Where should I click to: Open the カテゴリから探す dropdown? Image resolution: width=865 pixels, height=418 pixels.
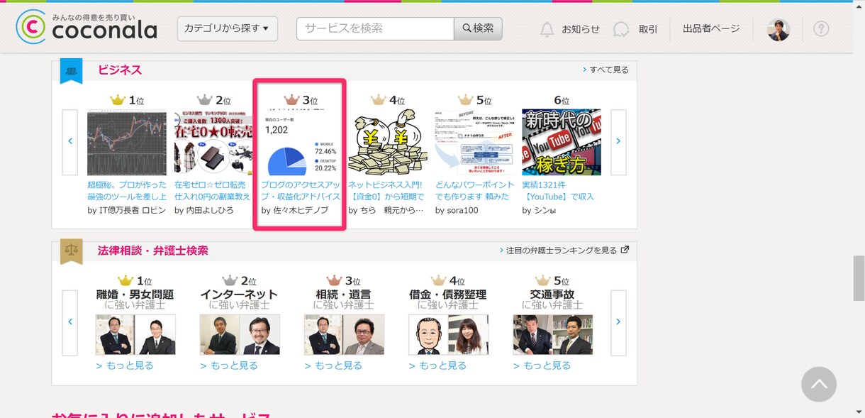click(228, 28)
